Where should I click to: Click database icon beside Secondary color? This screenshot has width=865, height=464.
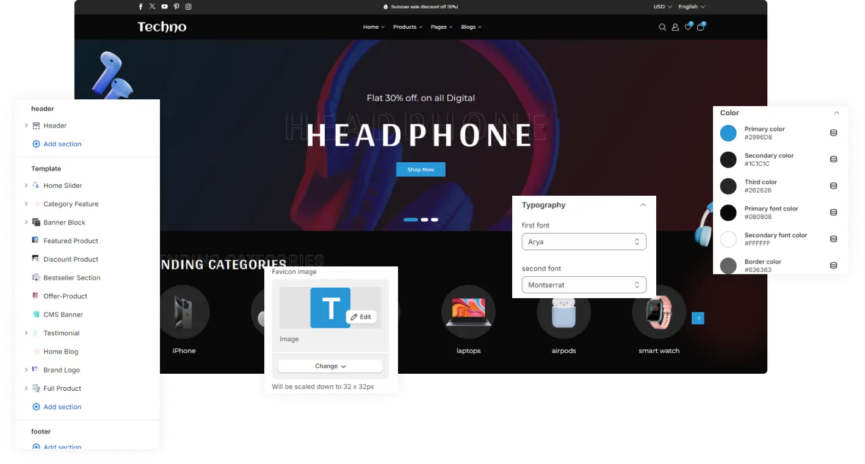[x=833, y=159]
